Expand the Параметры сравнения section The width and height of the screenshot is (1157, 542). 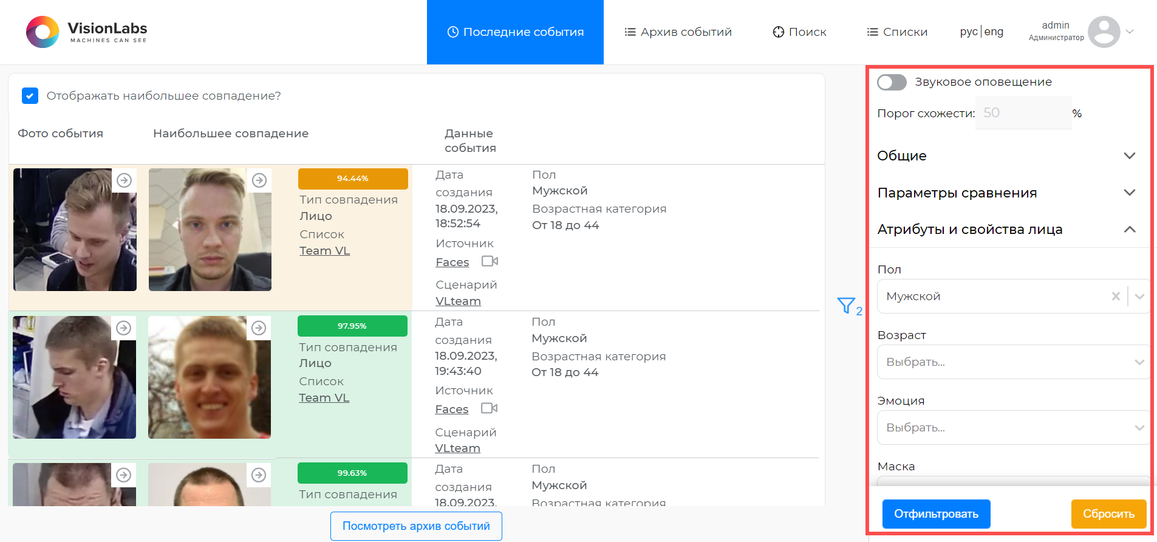click(x=1008, y=193)
